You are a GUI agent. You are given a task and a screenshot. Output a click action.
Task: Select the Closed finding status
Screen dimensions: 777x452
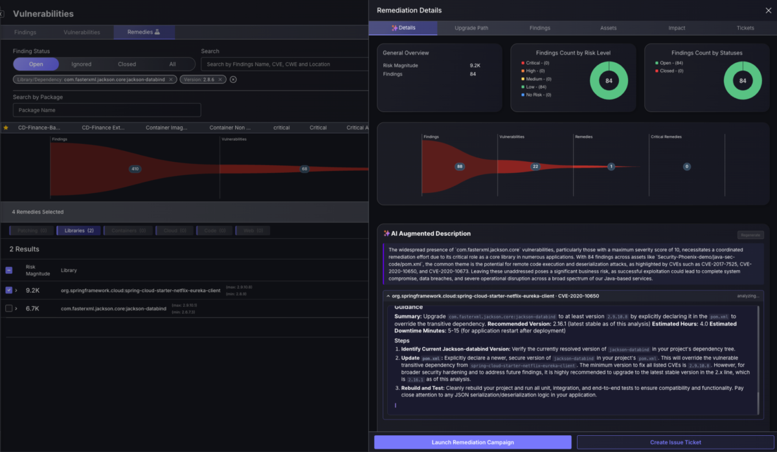pos(127,64)
